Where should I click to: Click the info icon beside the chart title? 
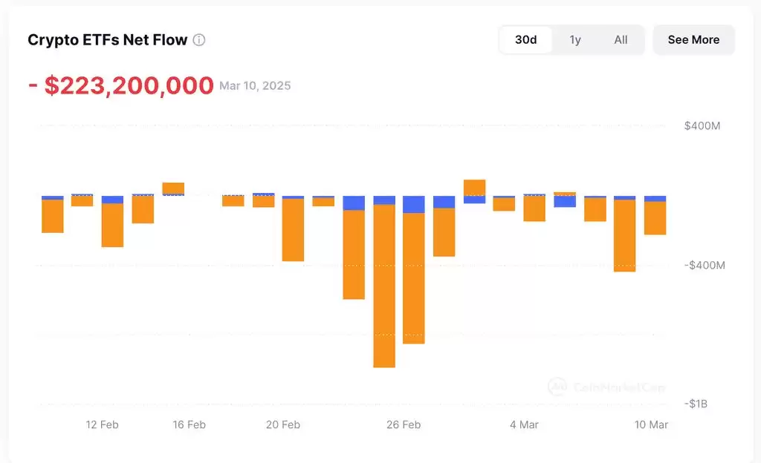click(199, 40)
